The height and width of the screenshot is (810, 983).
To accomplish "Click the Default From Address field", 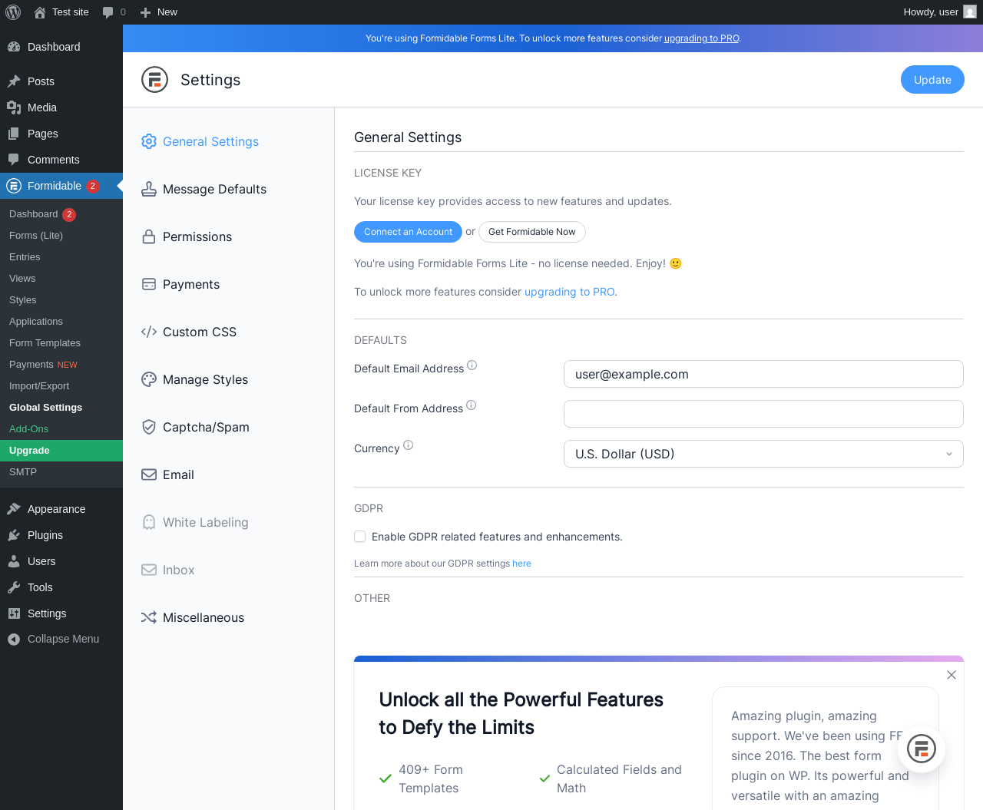I will click(x=763, y=414).
